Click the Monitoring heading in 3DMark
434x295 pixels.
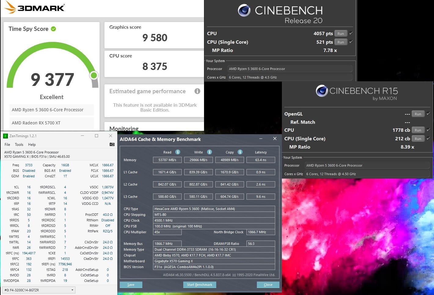(124, 128)
